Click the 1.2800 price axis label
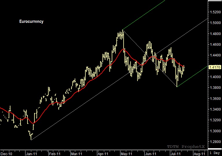Viewport: 222px width, 156px height. point(215,142)
